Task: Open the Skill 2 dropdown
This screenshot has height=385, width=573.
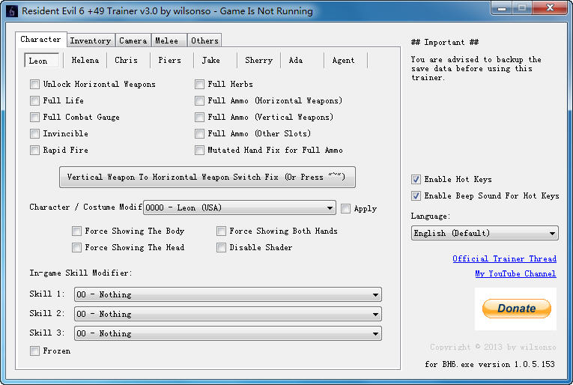Action: pyautogui.click(x=228, y=314)
